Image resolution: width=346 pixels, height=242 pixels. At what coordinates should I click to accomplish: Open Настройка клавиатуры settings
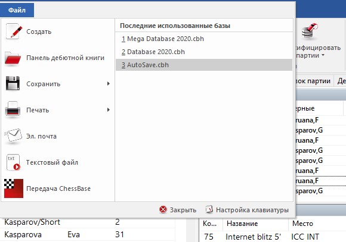tap(247, 210)
